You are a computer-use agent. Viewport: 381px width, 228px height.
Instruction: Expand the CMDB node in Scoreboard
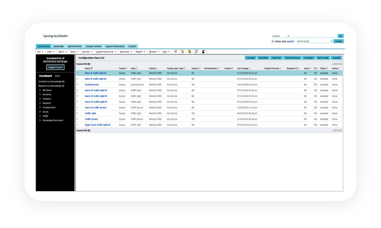[x=40, y=116]
